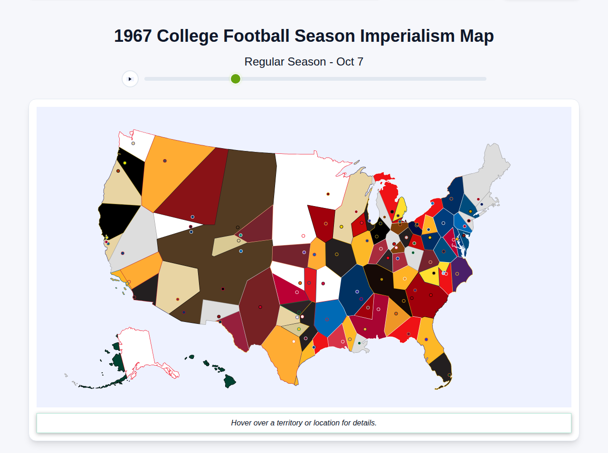Screen dimensions: 608x453
Task: Select the teal dot in the Rockies region
Action: tap(241, 236)
